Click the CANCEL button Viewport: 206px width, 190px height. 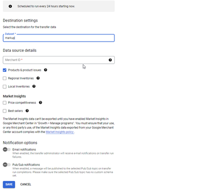pos(26,184)
